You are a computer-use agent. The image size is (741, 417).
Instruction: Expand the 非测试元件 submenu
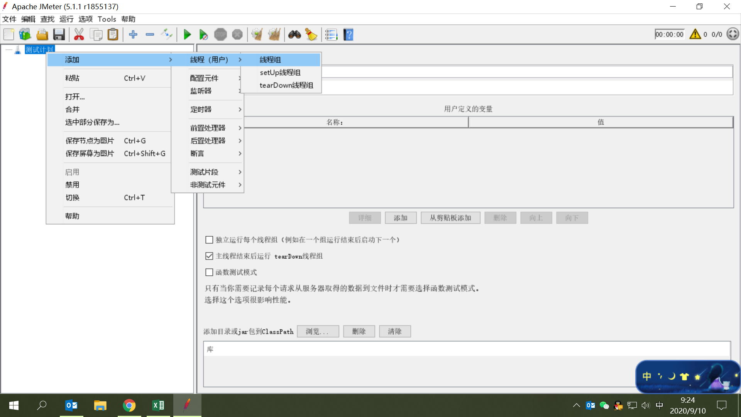[x=208, y=185]
